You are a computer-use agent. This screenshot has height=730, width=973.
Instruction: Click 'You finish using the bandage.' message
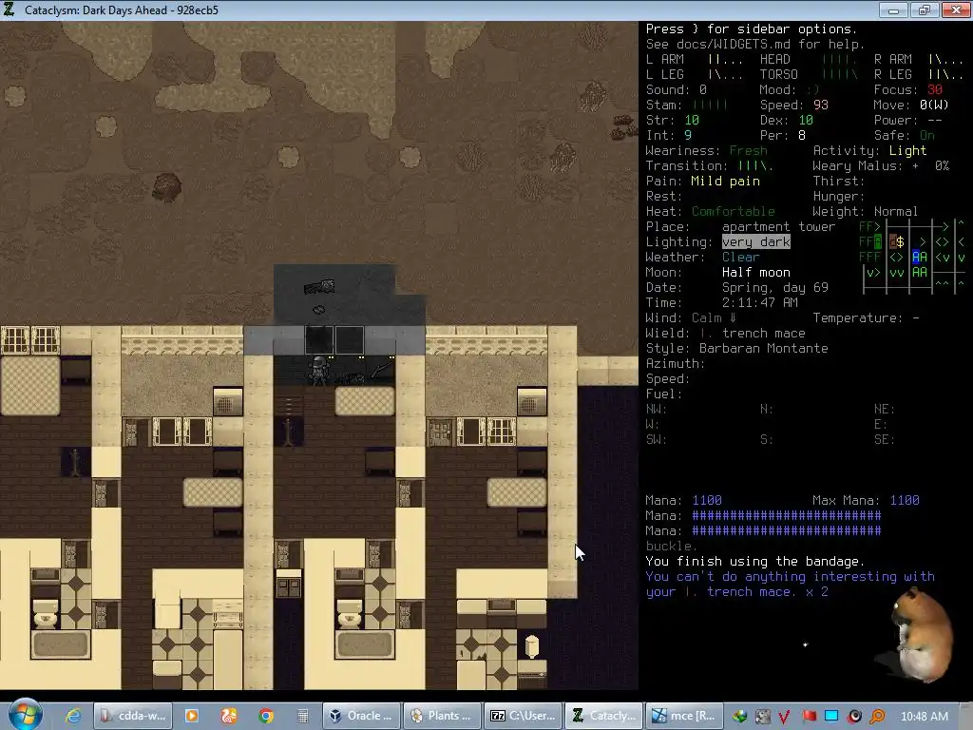tap(755, 561)
